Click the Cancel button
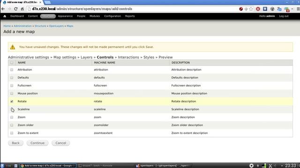The image size is (300, 168). tap(61, 143)
